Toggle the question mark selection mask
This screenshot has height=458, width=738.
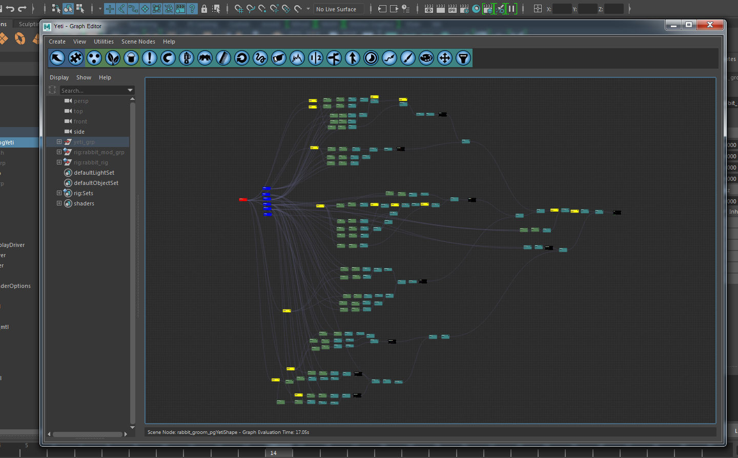point(192,9)
